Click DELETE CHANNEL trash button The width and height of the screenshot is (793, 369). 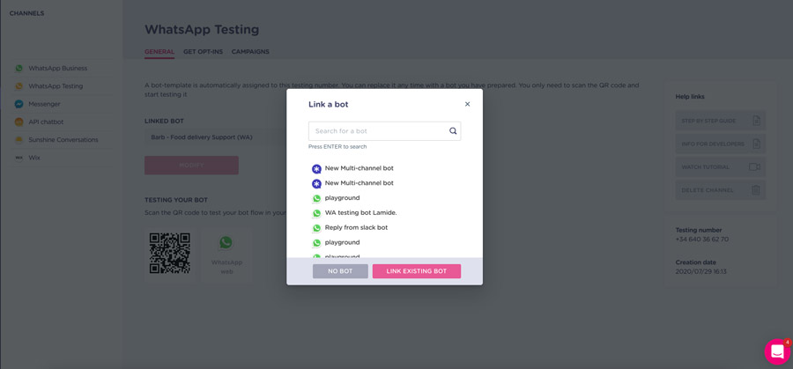tap(720, 190)
